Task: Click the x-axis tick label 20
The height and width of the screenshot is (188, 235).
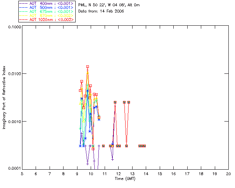Action: (228, 174)
